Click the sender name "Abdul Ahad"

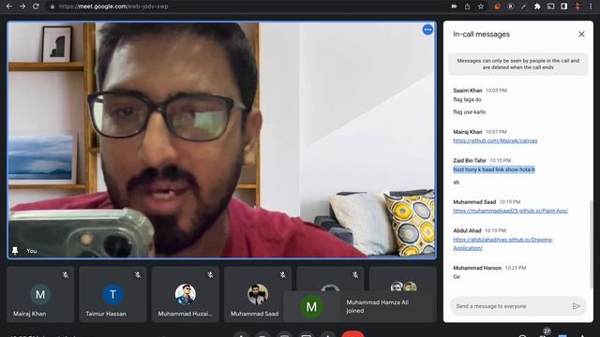point(467,230)
